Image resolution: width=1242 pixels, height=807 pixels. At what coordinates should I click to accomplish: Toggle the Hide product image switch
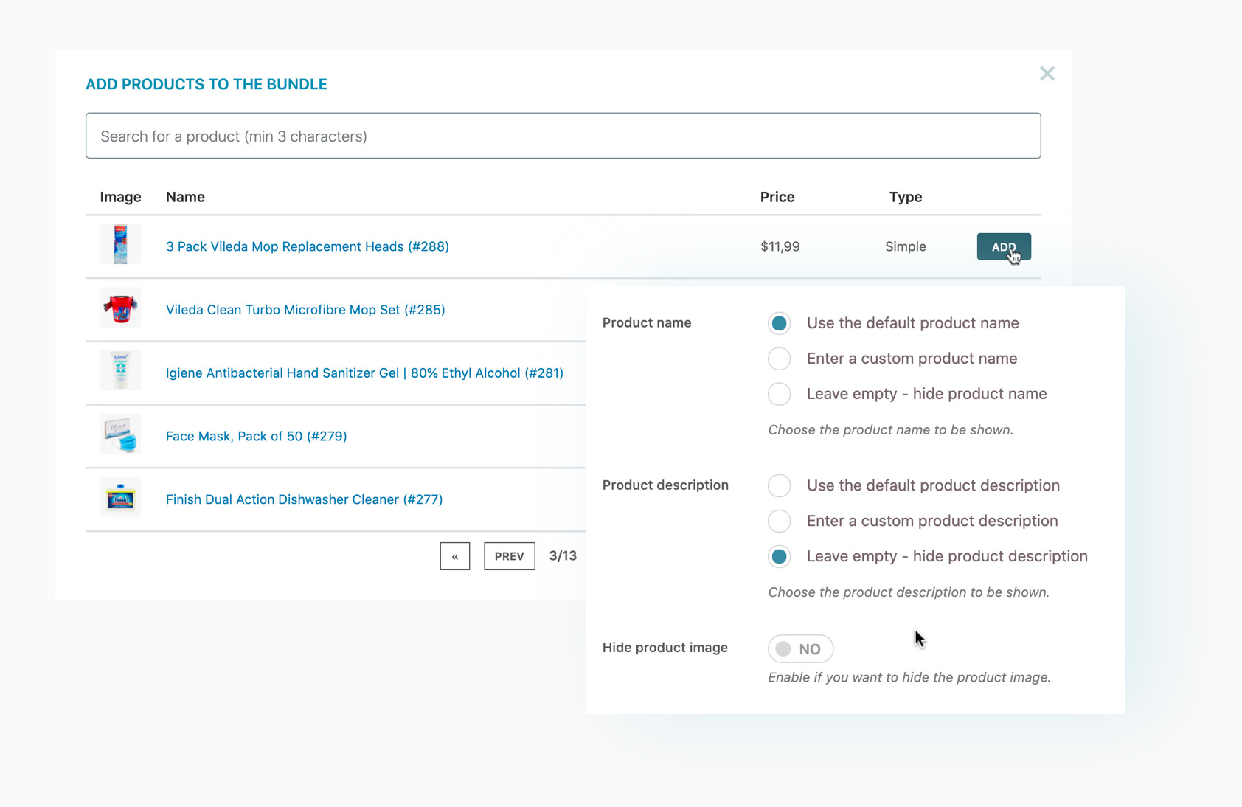pos(800,649)
